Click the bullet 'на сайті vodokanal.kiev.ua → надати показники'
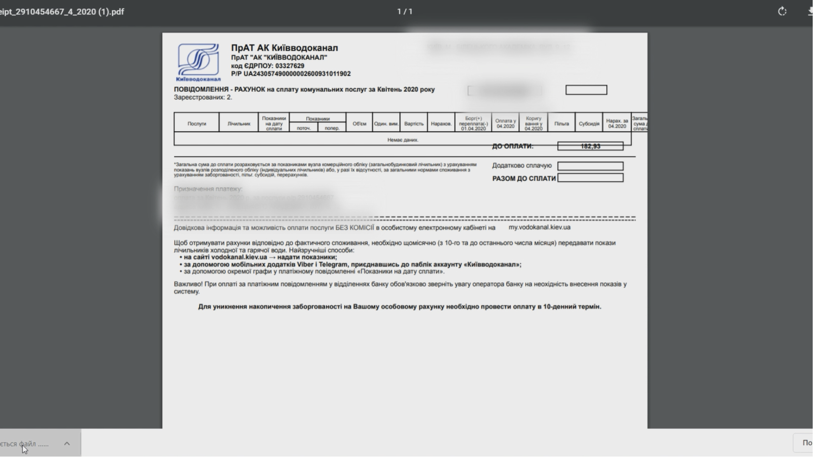Viewport: 816px width, 457px height. 259,257
